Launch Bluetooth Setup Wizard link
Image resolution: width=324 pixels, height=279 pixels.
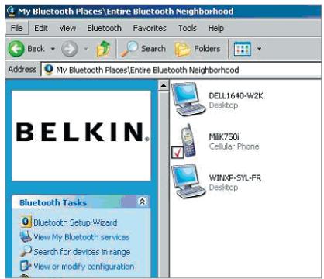click(75, 222)
